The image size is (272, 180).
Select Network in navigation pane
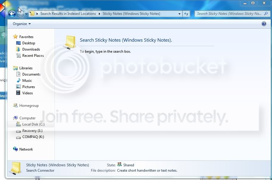click(26, 149)
